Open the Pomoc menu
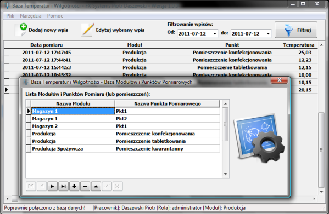This screenshot has width=329, height=214. coord(55,16)
